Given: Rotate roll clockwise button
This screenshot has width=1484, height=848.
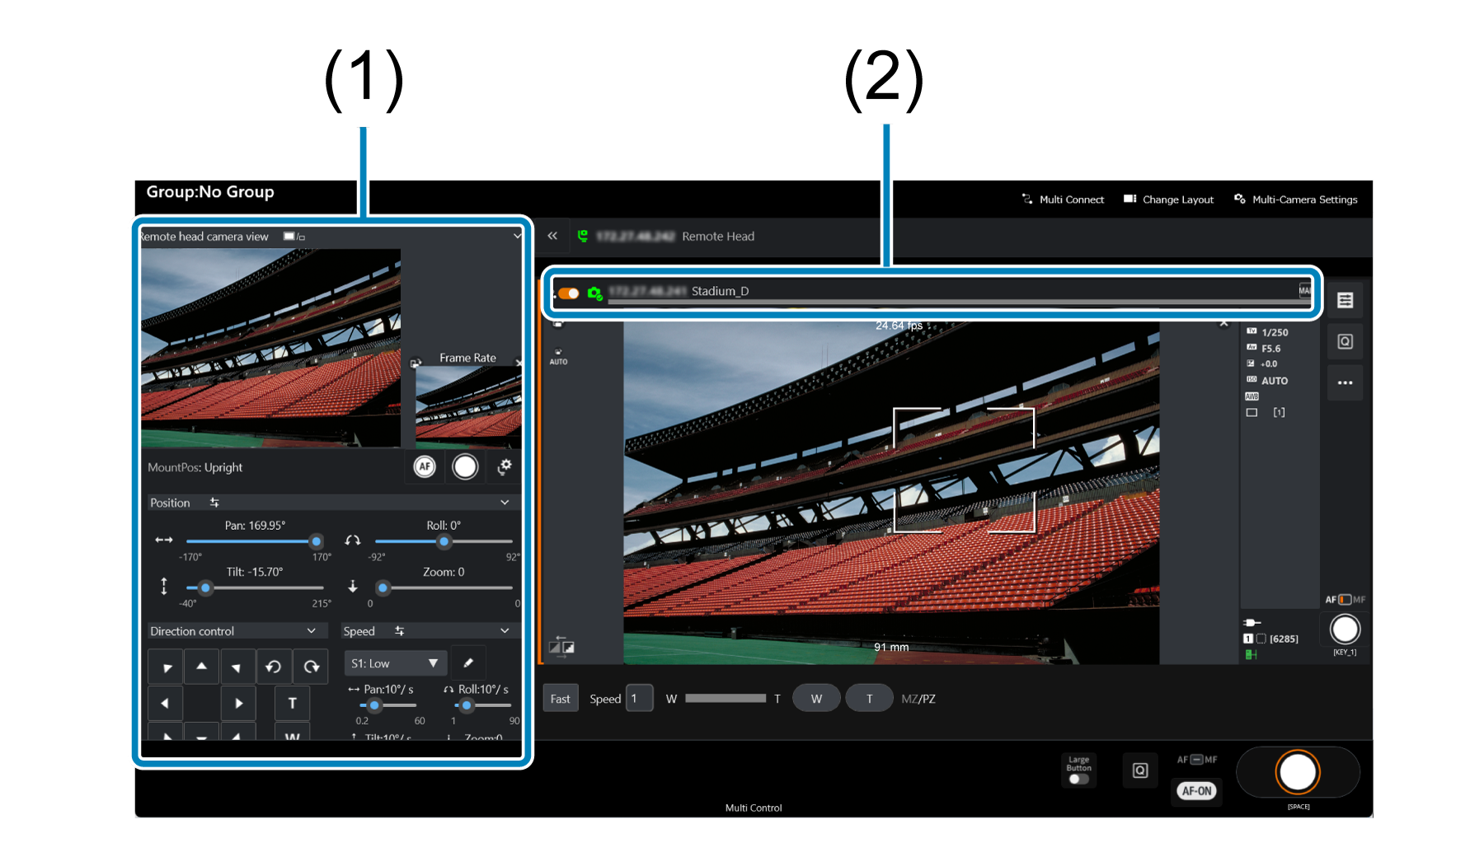Looking at the screenshot, I should (311, 666).
